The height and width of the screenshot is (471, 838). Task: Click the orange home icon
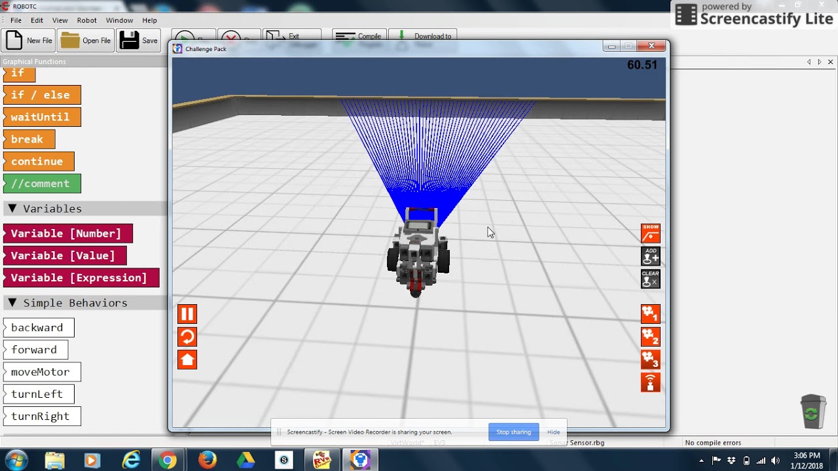click(x=187, y=359)
